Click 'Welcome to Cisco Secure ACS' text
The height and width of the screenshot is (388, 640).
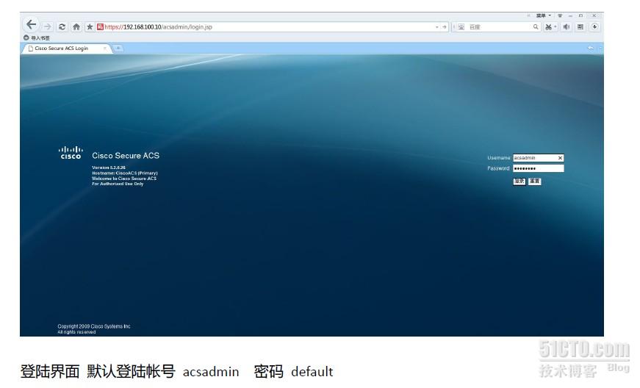pos(124,179)
